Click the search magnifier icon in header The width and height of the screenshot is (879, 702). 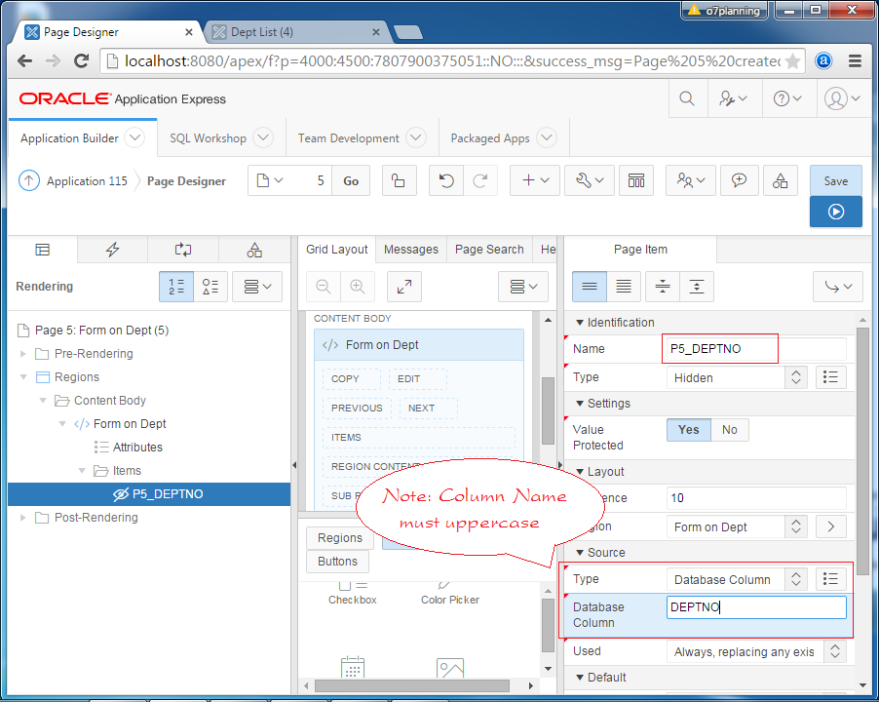pyautogui.click(x=687, y=98)
